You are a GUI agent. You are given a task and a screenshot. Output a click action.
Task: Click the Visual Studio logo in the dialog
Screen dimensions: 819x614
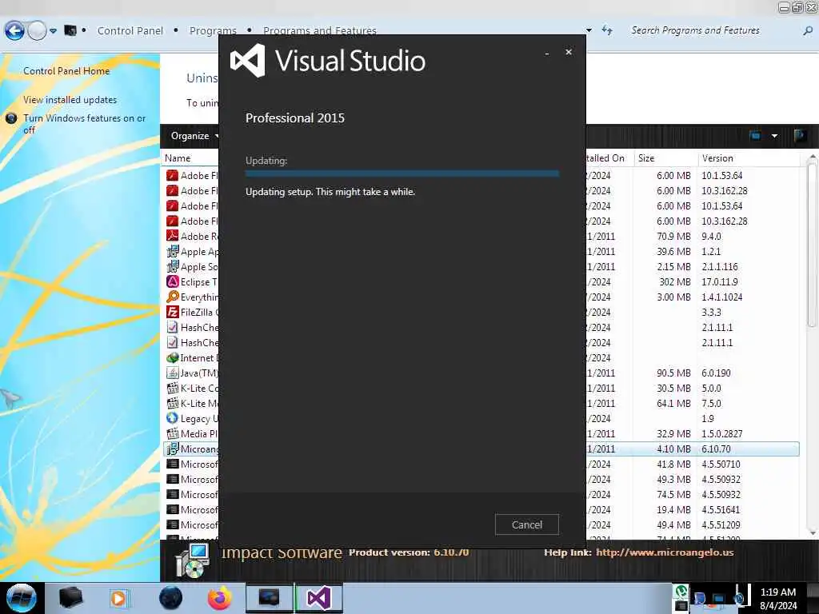(x=248, y=61)
